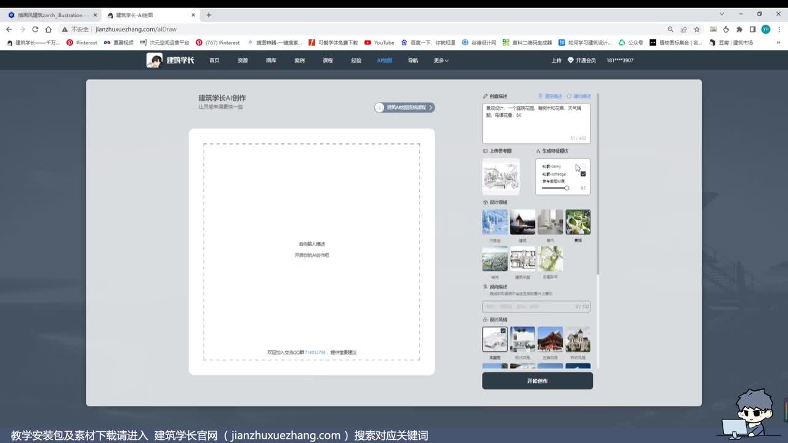Click the uploaded sketch reference thumbnail
The image size is (788, 443).
(x=501, y=176)
